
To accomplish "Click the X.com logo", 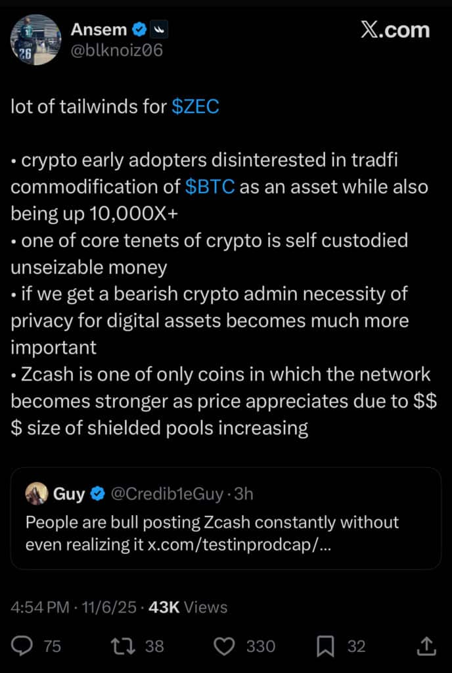I will [x=395, y=30].
